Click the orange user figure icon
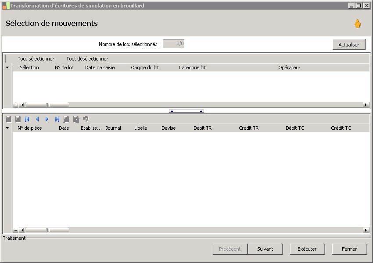 coord(357,24)
